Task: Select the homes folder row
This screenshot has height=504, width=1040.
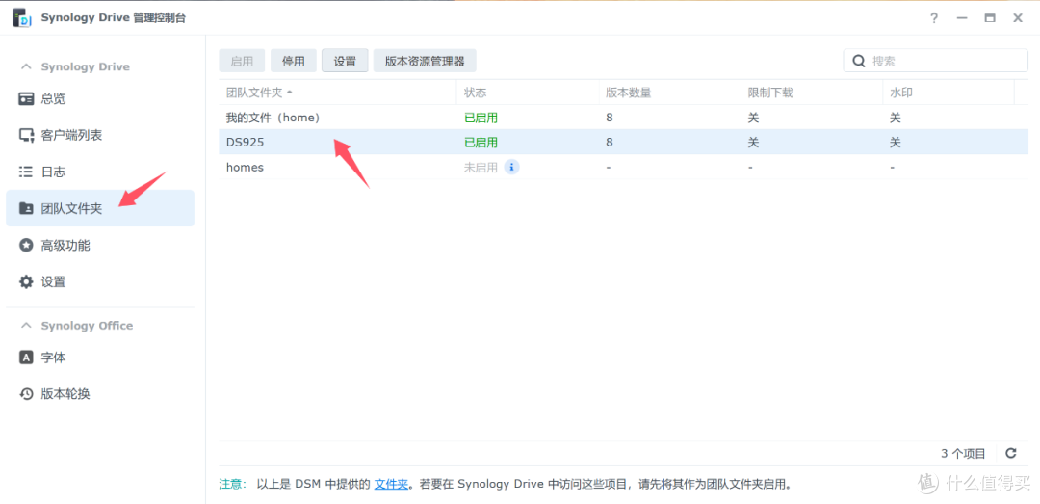Action: click(623, 168)
